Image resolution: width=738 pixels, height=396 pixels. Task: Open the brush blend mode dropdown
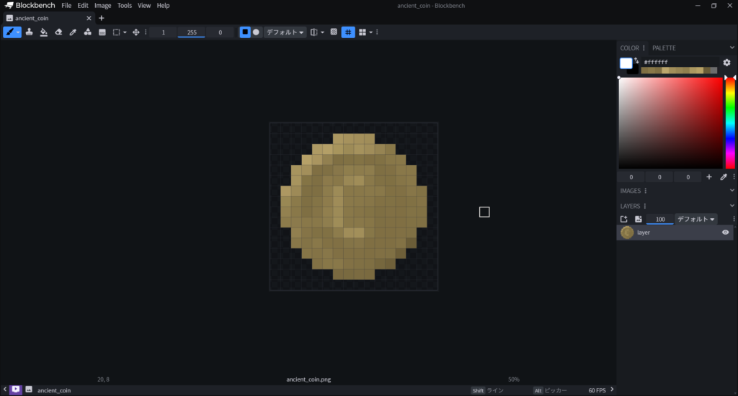(285, 32)
